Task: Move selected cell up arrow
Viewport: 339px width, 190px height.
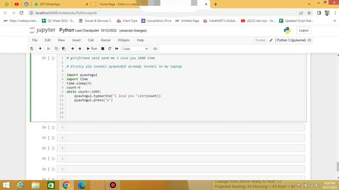Action: click(73, 49)
